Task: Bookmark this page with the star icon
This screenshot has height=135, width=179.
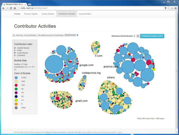Action: click(168, 8)
